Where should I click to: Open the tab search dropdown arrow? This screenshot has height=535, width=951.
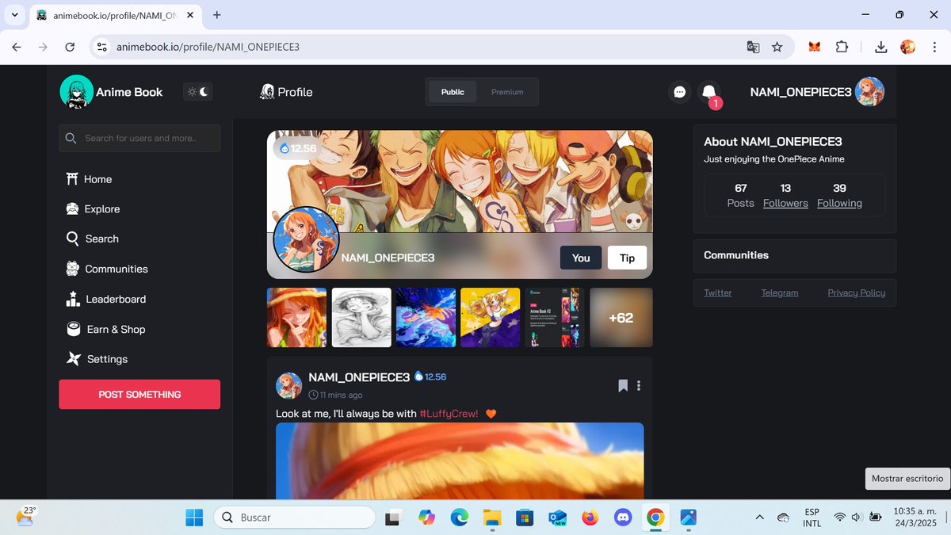tap(14, 15)
